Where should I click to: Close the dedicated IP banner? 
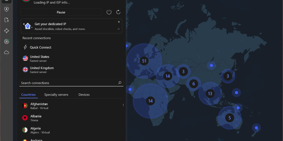(x=119, y=22)
